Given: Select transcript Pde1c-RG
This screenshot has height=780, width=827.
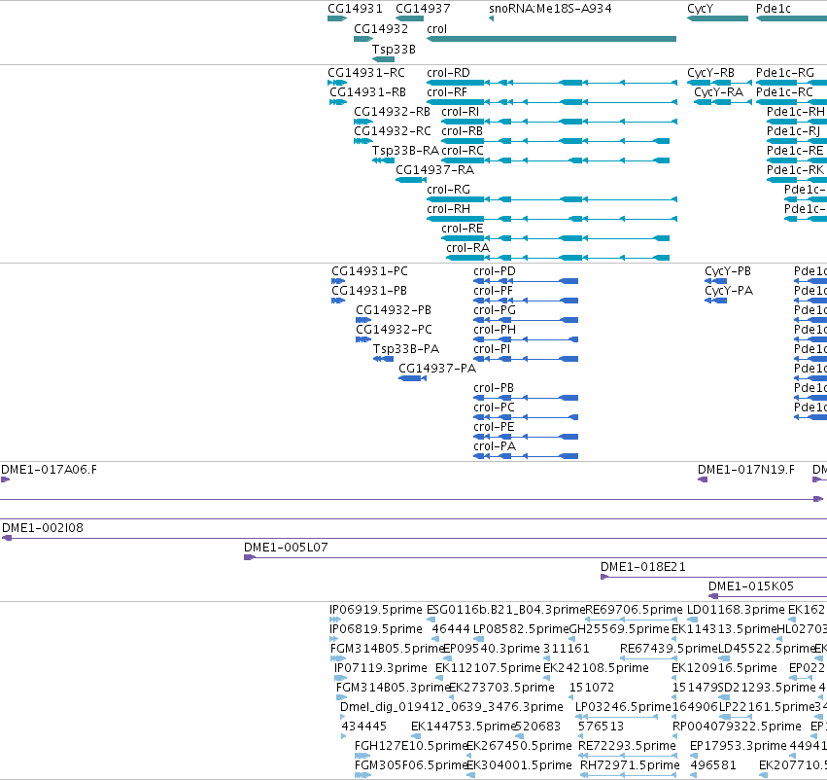Looking at the screenshot, I should pos(791,83).
